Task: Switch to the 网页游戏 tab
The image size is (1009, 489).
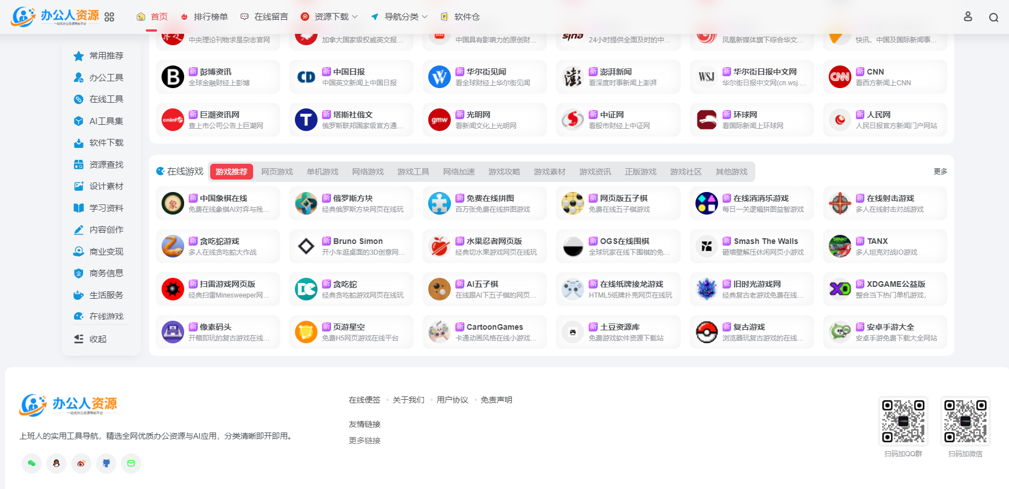Action: tap(277, 172)
